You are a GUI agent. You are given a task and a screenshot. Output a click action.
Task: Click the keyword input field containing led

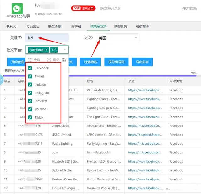click(x=47, y=38)
